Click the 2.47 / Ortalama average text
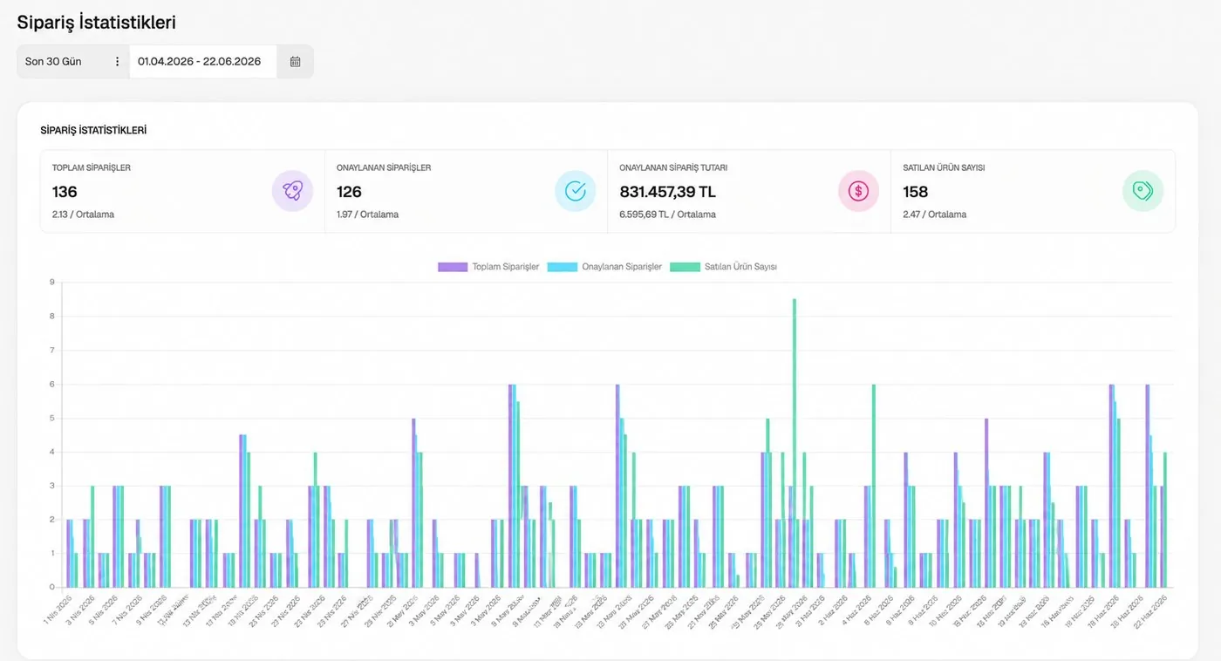1221x661 pixels. pos(934,215)
